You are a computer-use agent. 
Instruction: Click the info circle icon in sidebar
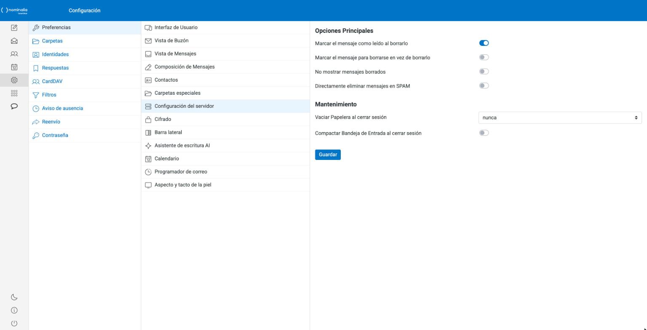(x=14, y=310)
